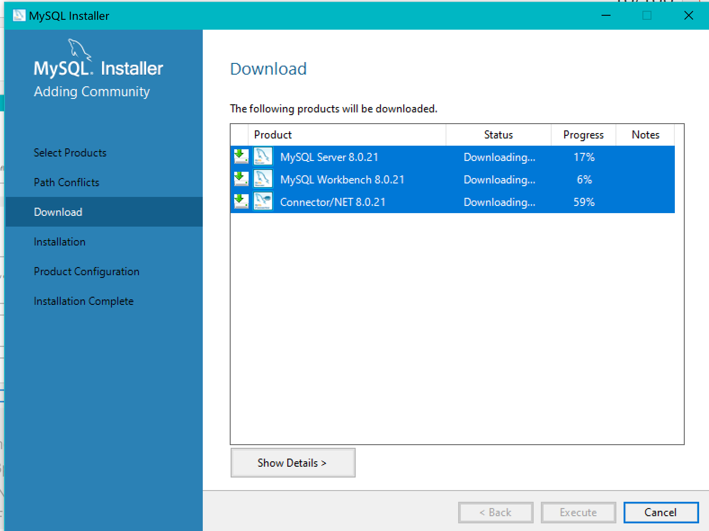
Task: Cancel the download
Action: [x=661, y=513]
